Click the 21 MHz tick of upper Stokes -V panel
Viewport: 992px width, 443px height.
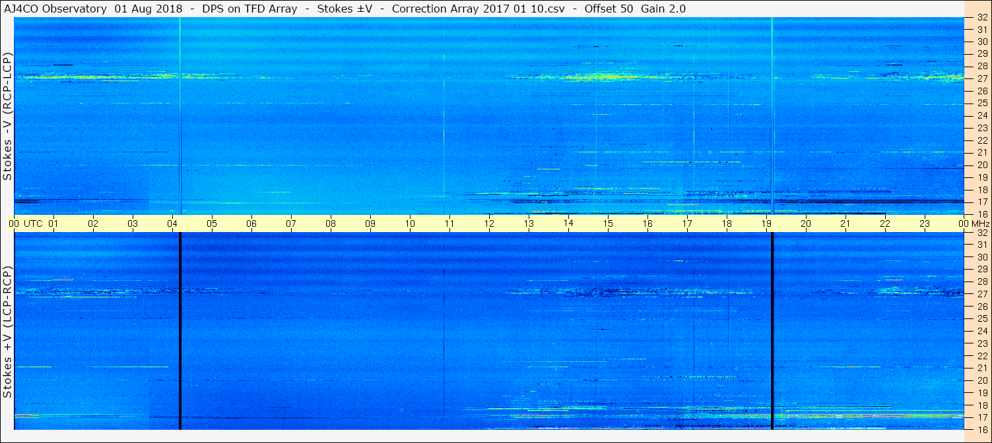pyautogui.click(x=981, y=152)
